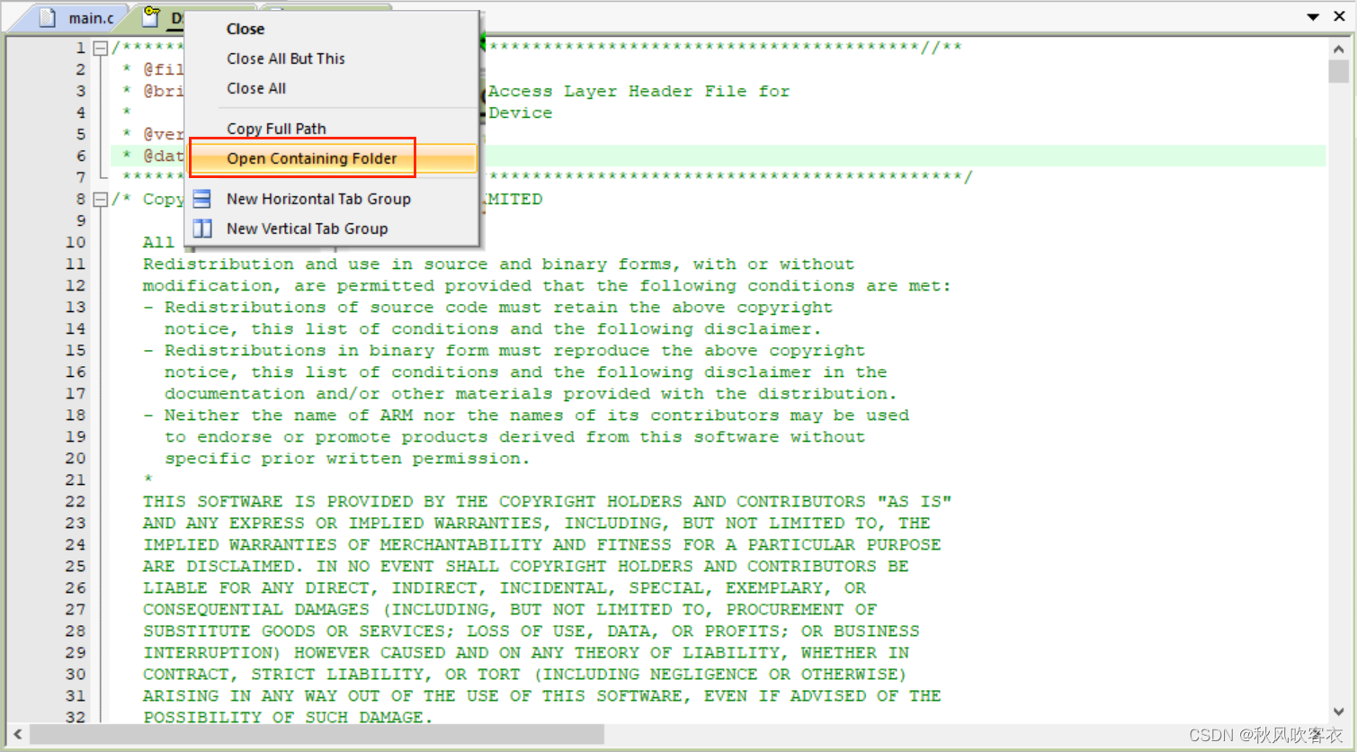Viewport: 1357px width, 752px height.
Task: Click line number 12 in the gutter
Action: point(76,285)
